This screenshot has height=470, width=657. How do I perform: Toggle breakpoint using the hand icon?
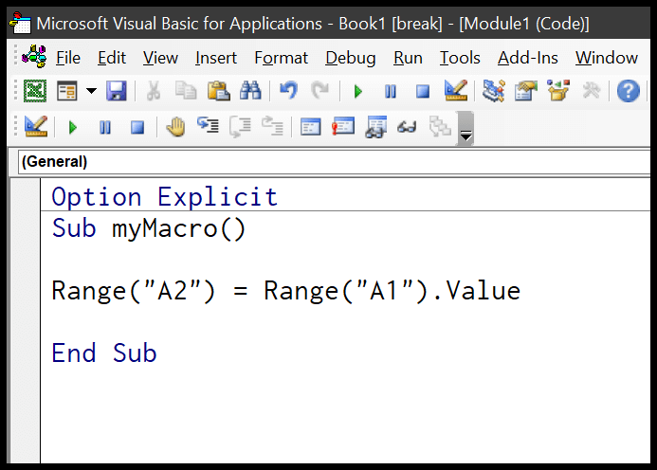175,127
